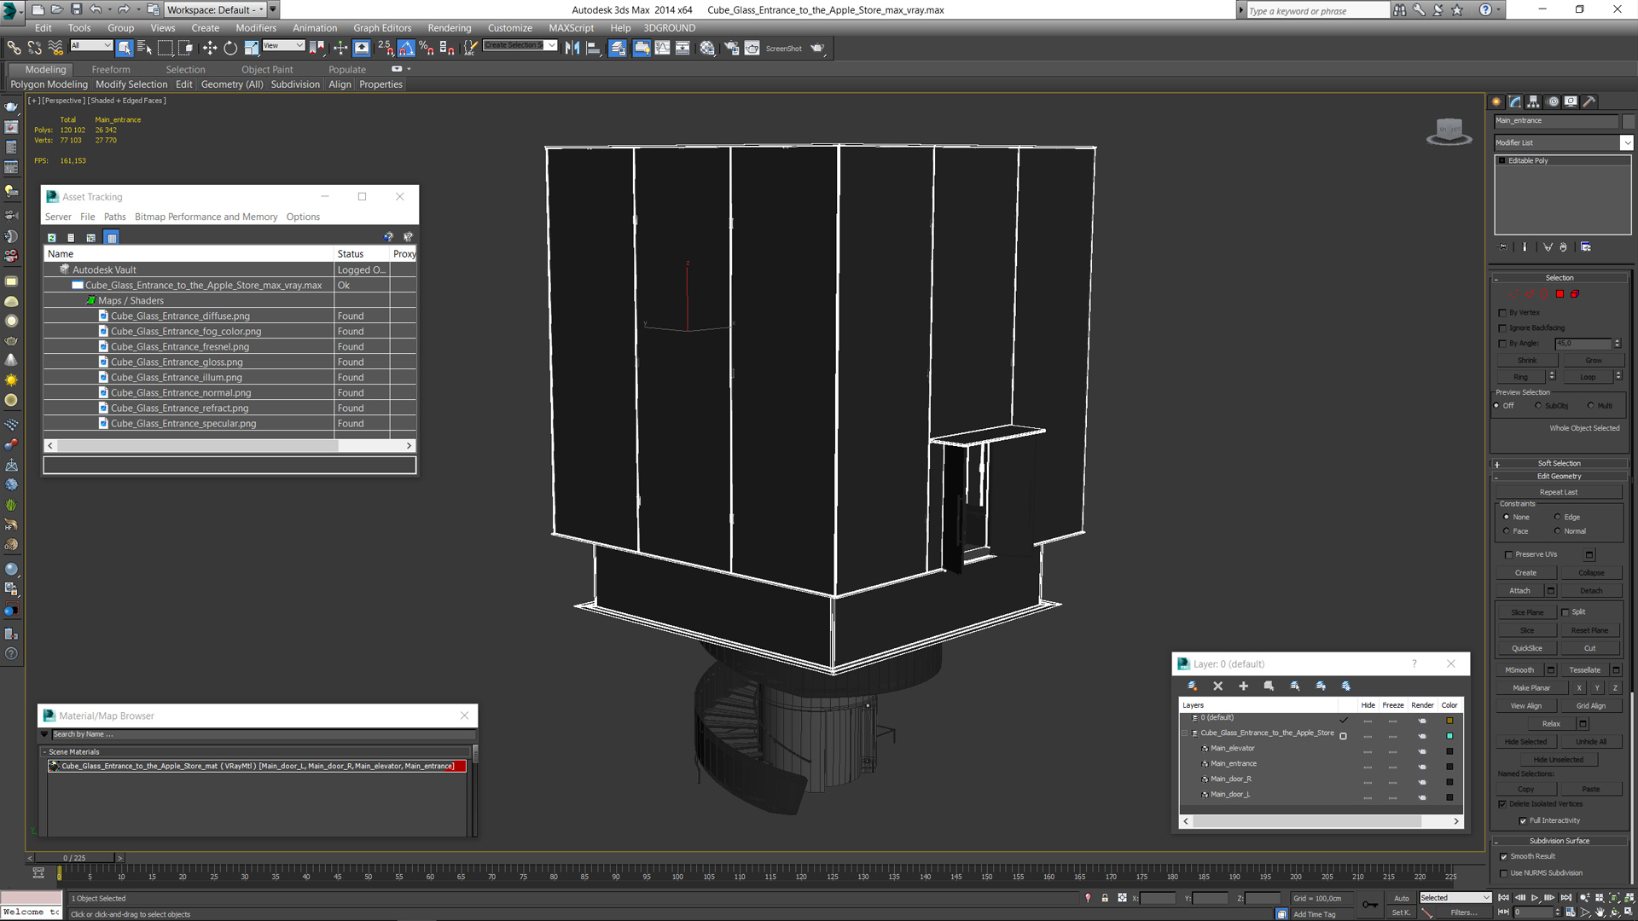Click the Tessellate button
The height and width of the screenshot is (921, 1638).
(x=1584, y=670)
